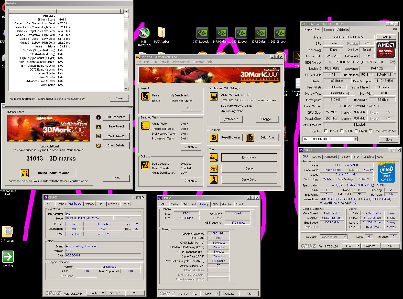Click the Benchmark button in 3DMark2001
Image resolution: width=403 pixels, height=299 pixels.
click(249, 157)
